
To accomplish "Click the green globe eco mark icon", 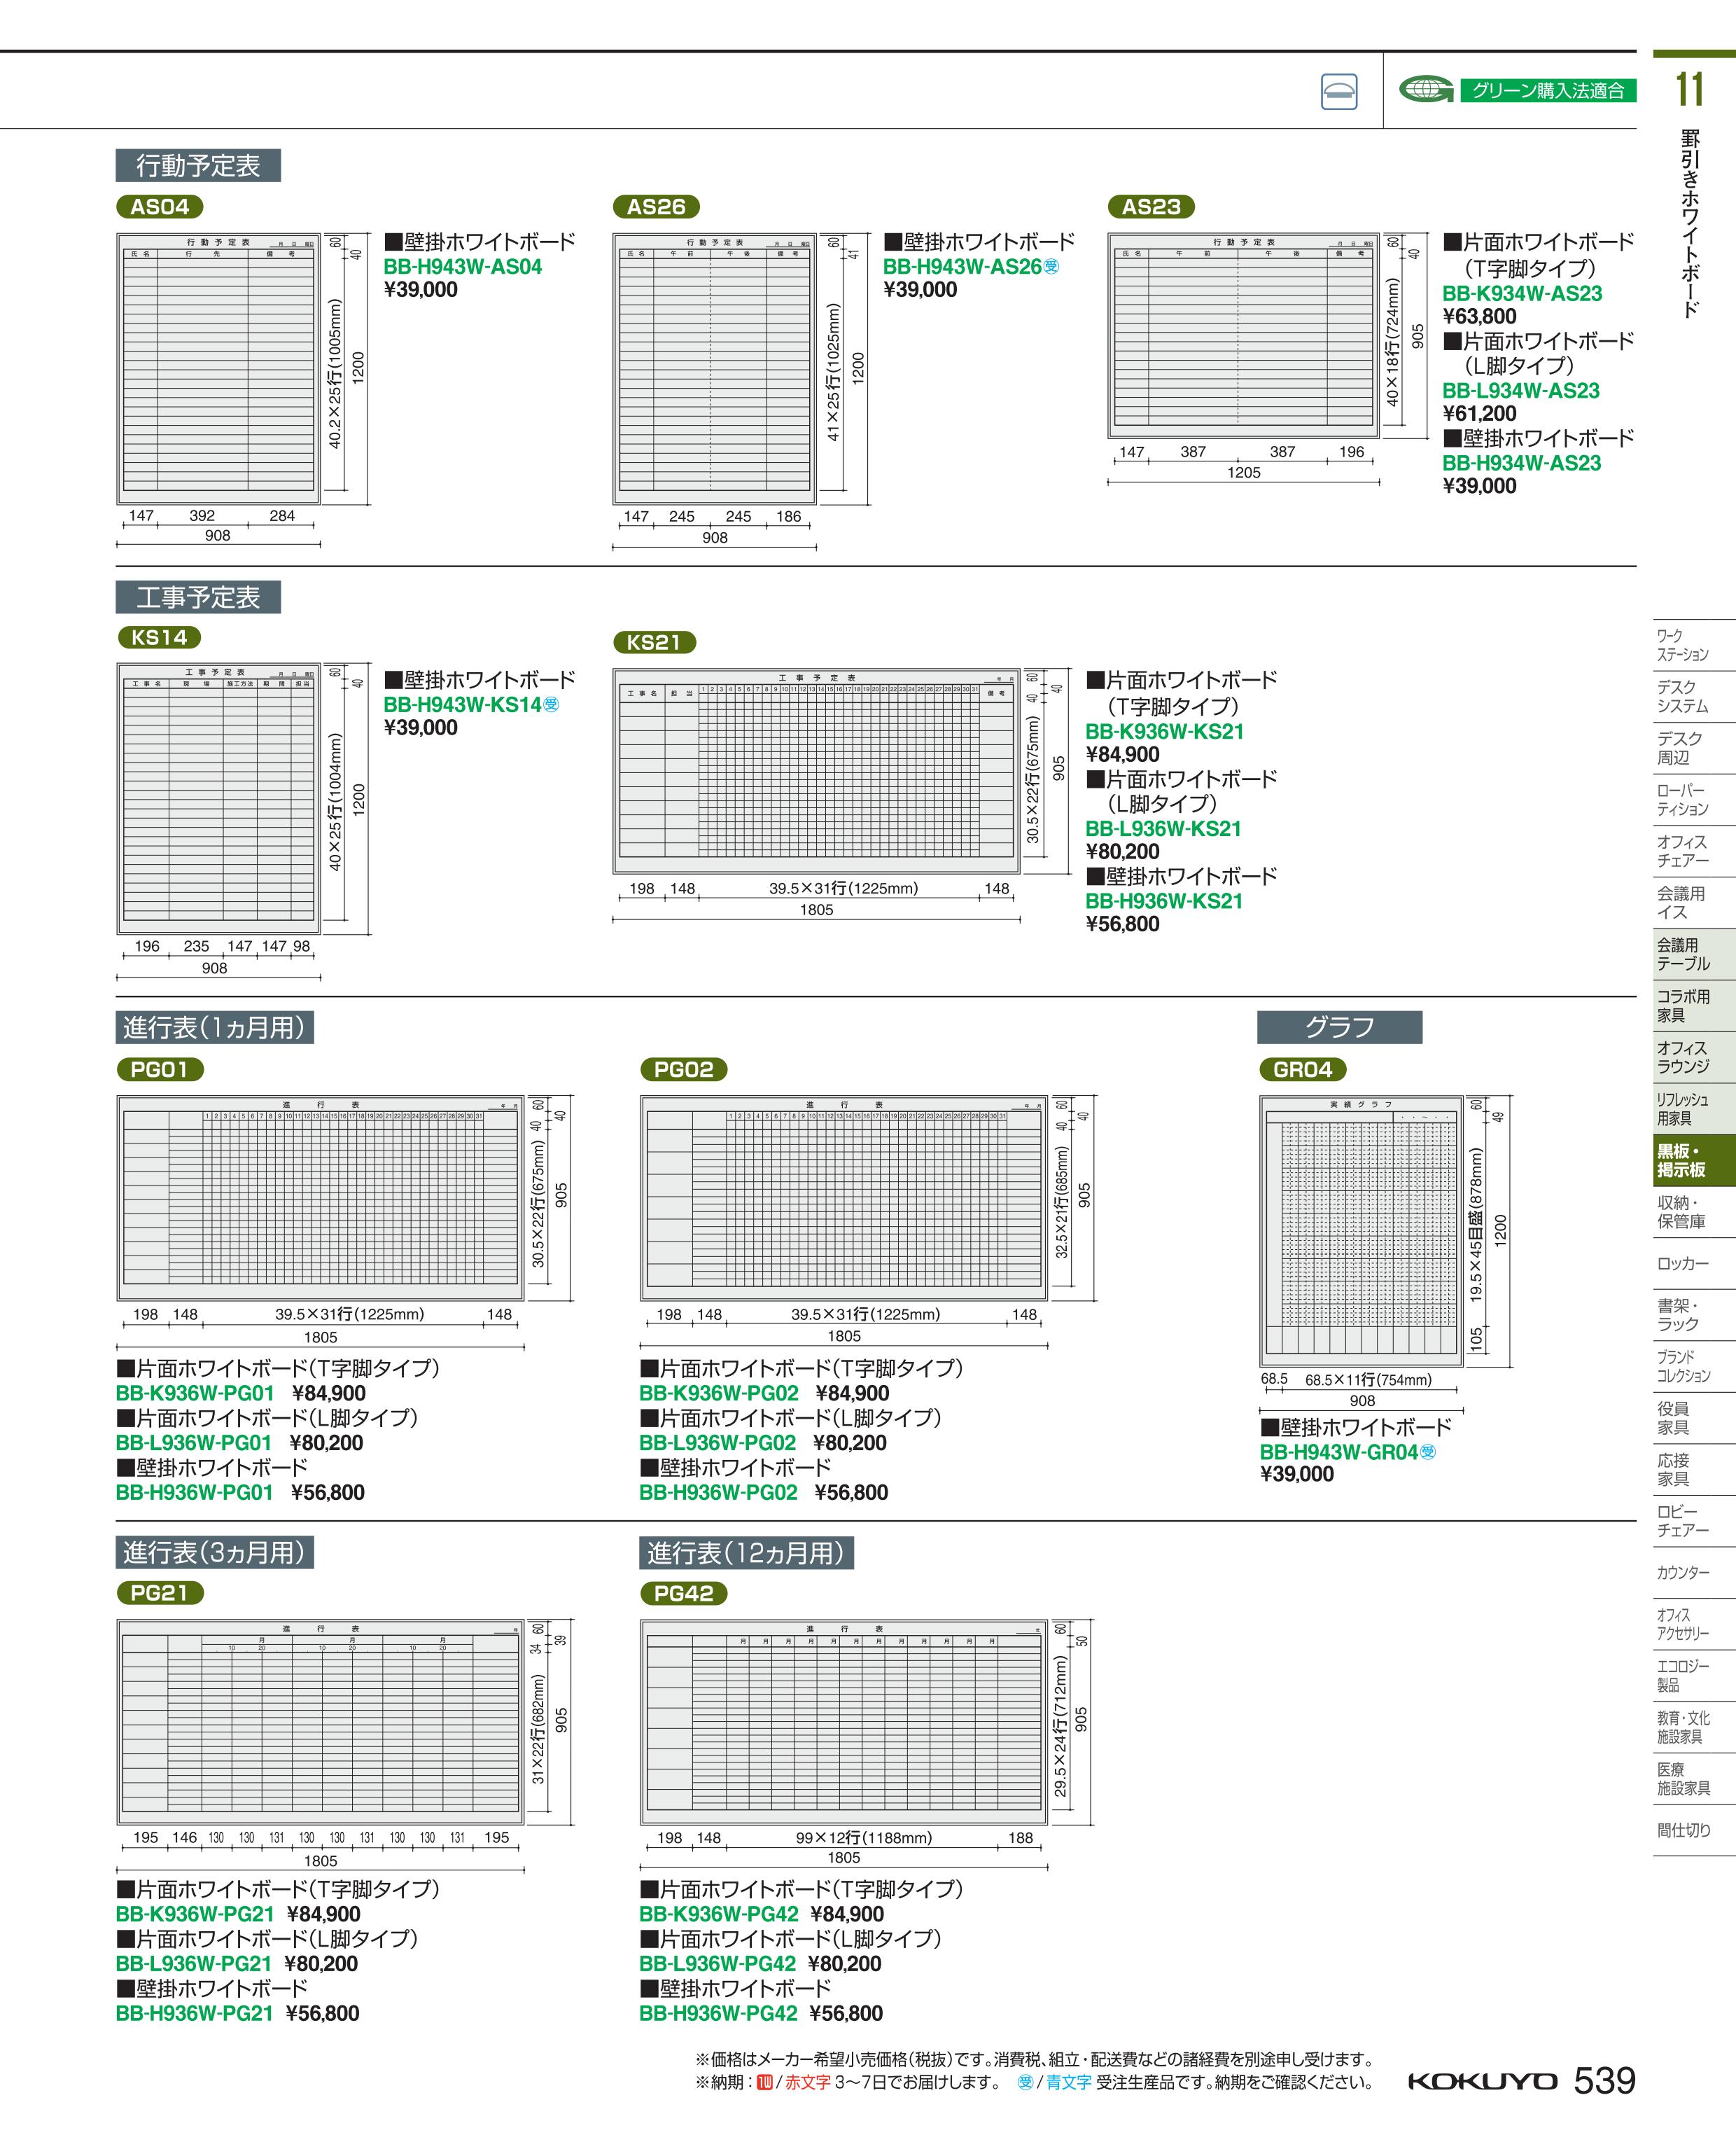I will pos(1427,90).
